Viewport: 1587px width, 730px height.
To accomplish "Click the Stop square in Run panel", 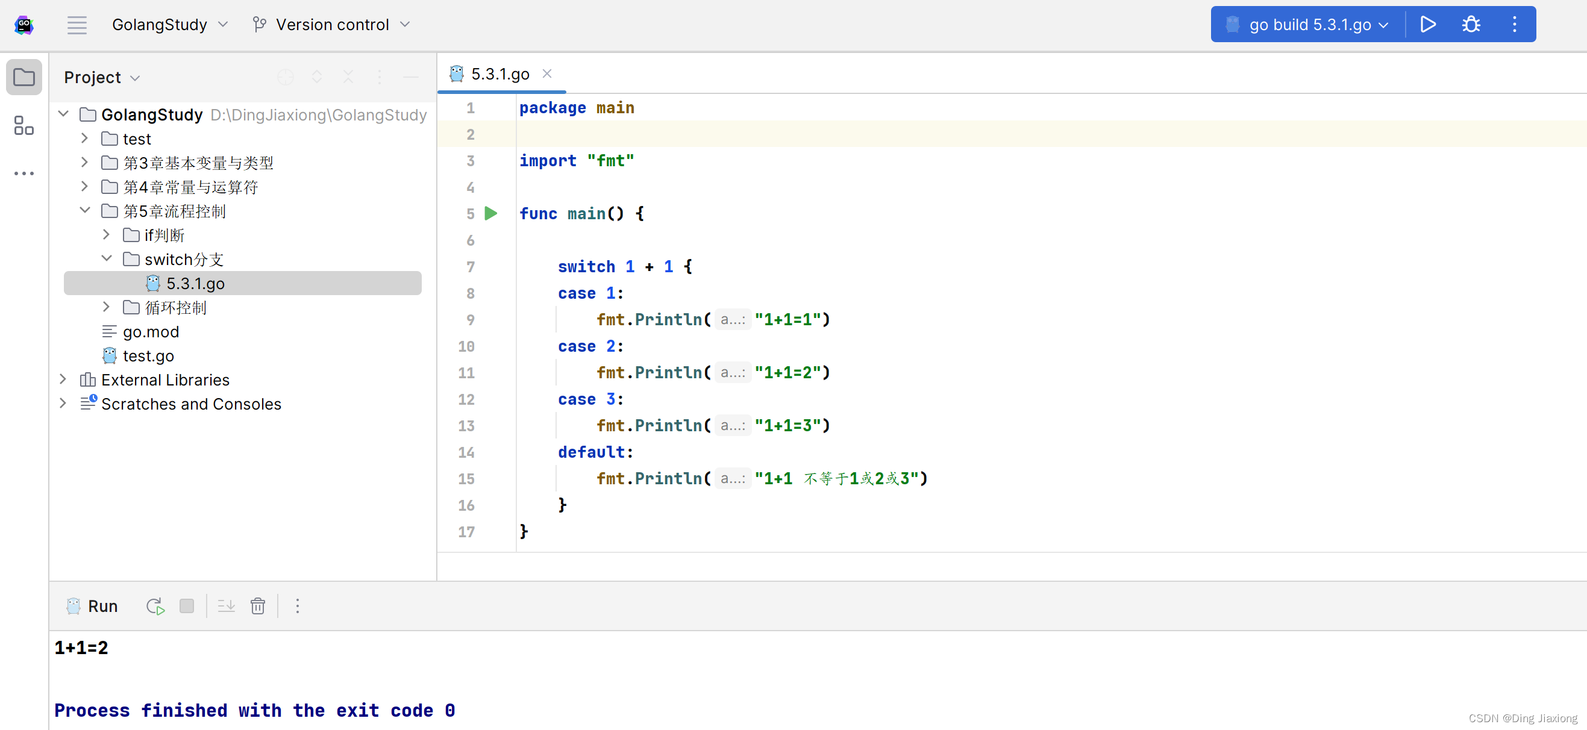I will point(187,606).
